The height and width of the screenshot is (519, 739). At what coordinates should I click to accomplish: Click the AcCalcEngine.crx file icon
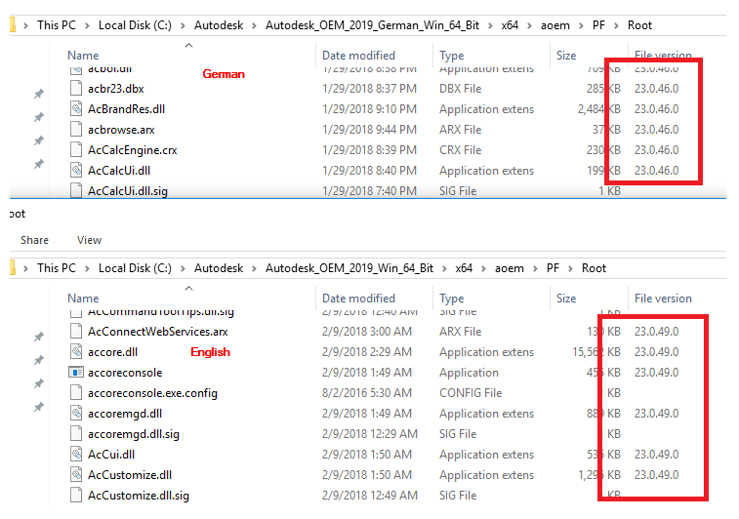(76, 150)
